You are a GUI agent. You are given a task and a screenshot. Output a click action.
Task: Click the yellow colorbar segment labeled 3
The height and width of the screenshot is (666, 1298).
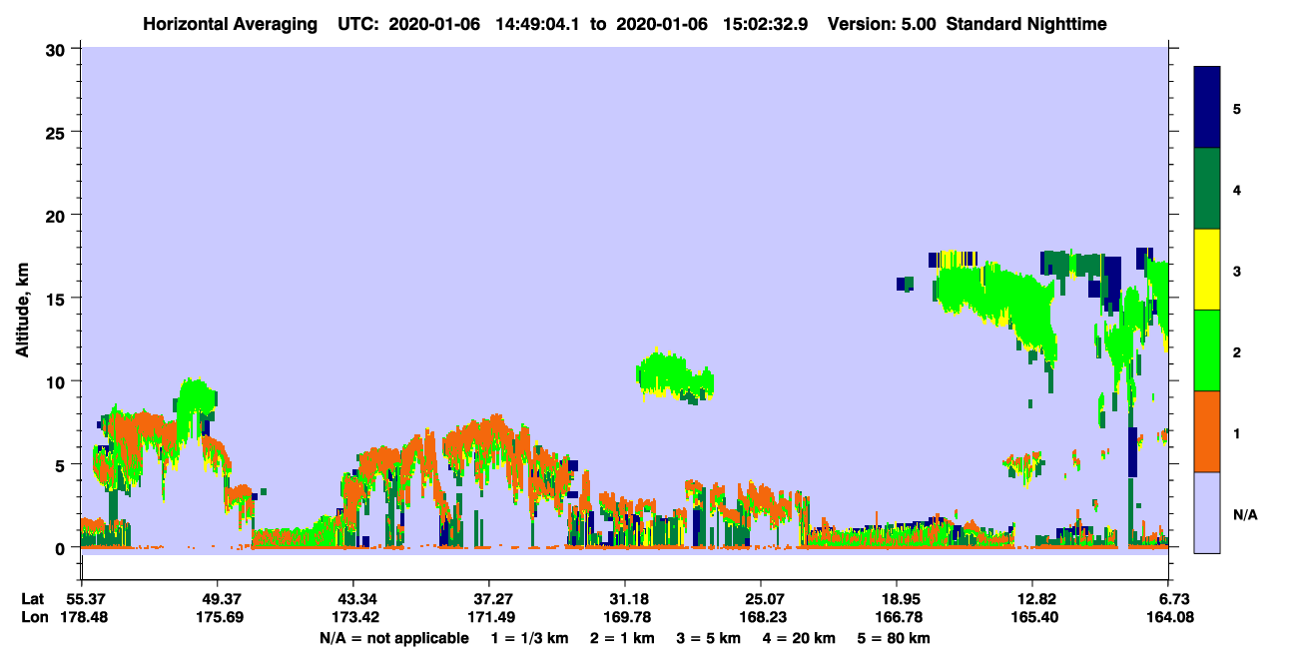coord(1207,270)
